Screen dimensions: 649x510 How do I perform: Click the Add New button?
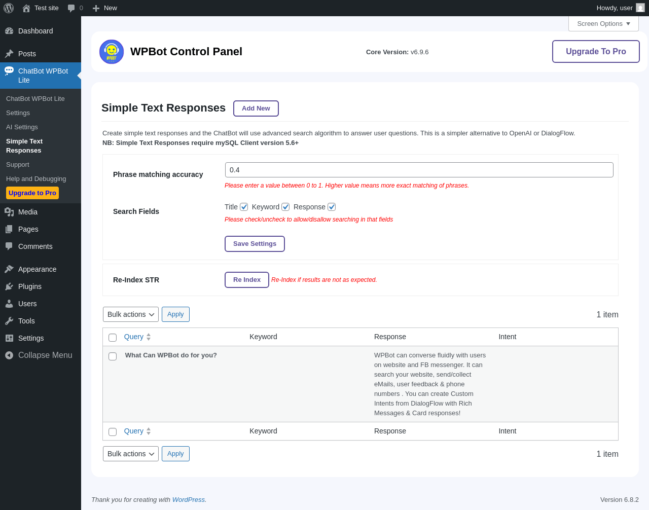(x=256, y=108)
